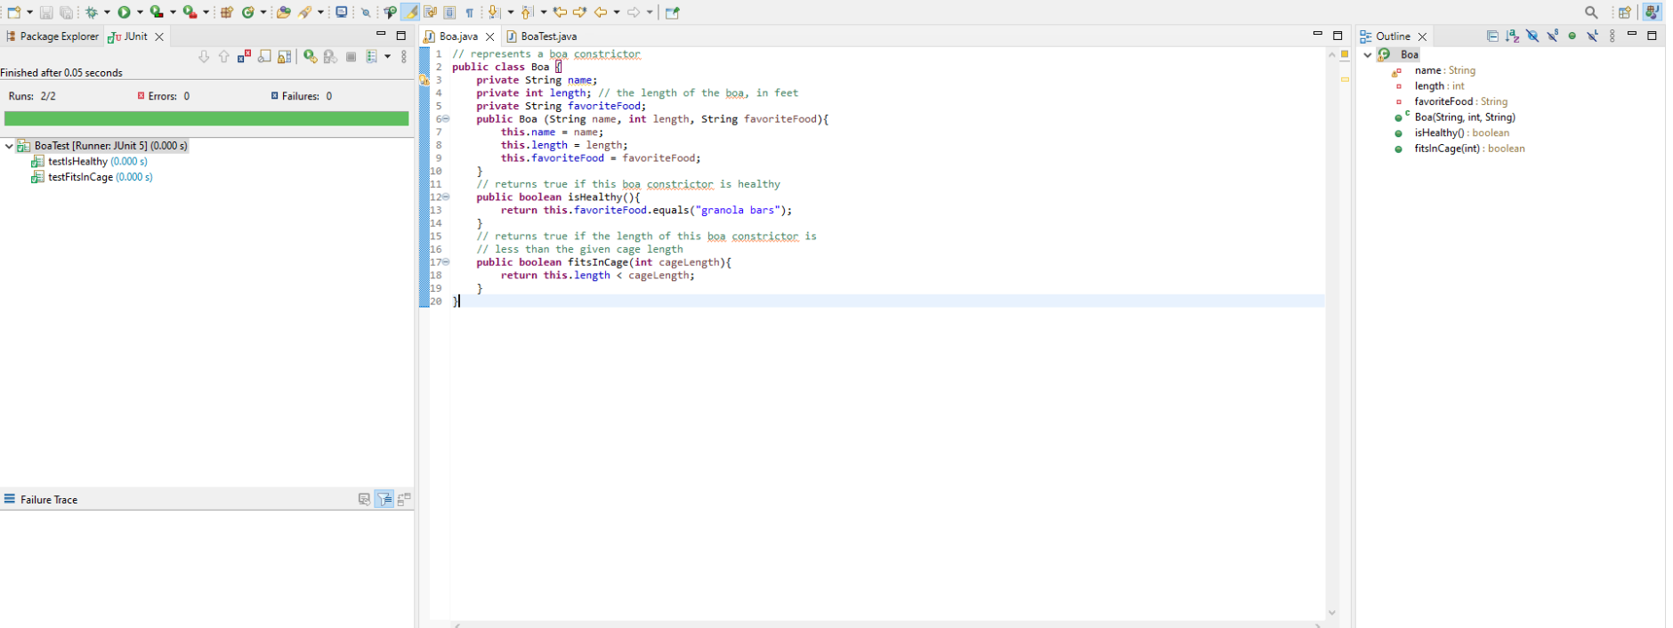Screen dimensions: 1673x628
Task: Click the New Java Class icon
Action: (248, 12)
